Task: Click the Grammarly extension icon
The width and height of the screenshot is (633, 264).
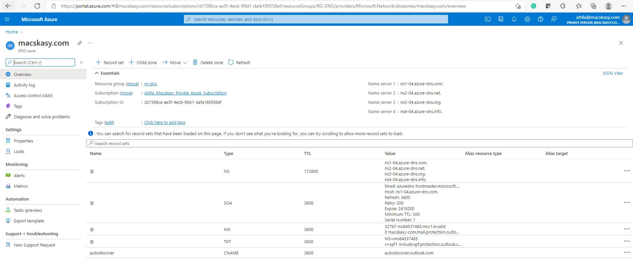Action: coord(534,6)
